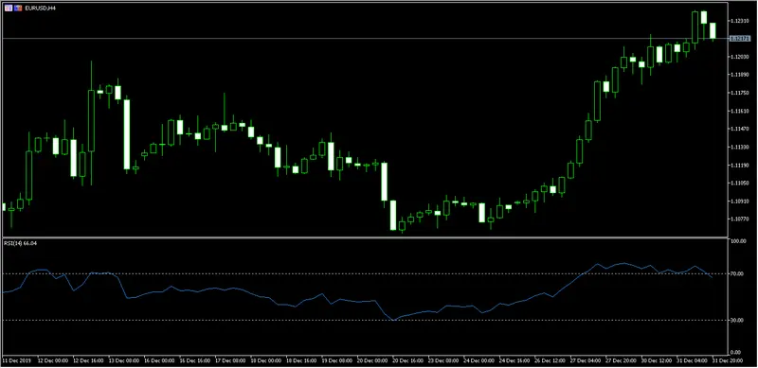Click the blue RSI line at its lowest dip

click(x=394, y=320)
